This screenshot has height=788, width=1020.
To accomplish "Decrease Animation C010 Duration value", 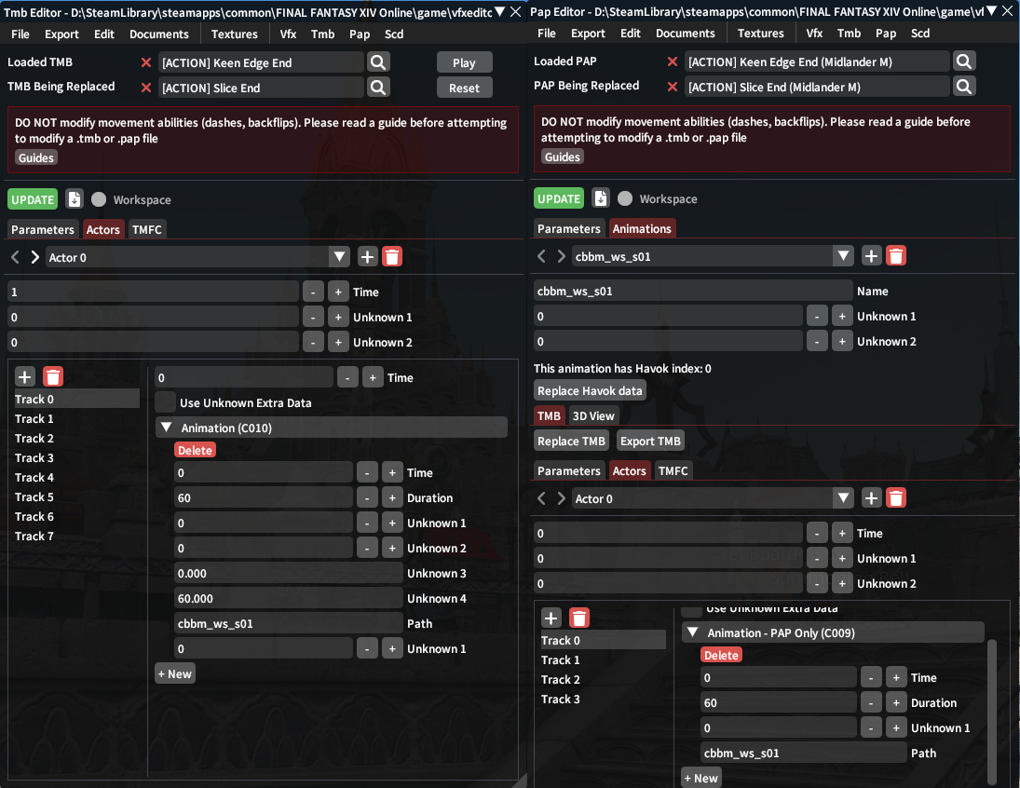I will (x=368, y=497).
